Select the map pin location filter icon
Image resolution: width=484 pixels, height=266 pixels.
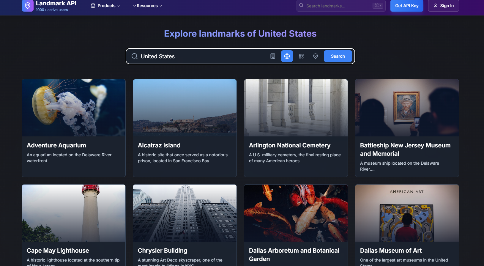click(316, 56)
